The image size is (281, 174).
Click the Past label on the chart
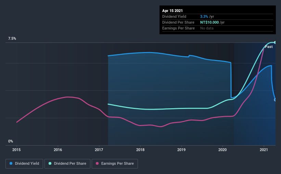tap(269, 47)
